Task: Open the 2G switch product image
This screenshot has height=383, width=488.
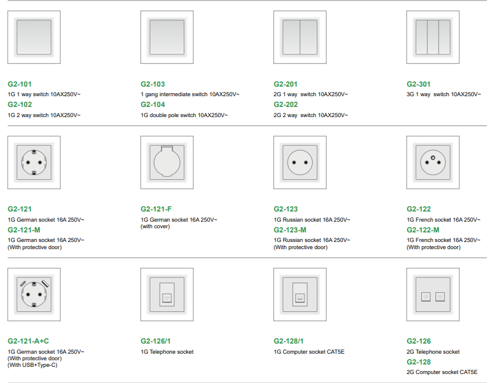Action: (x=300, y=38)
